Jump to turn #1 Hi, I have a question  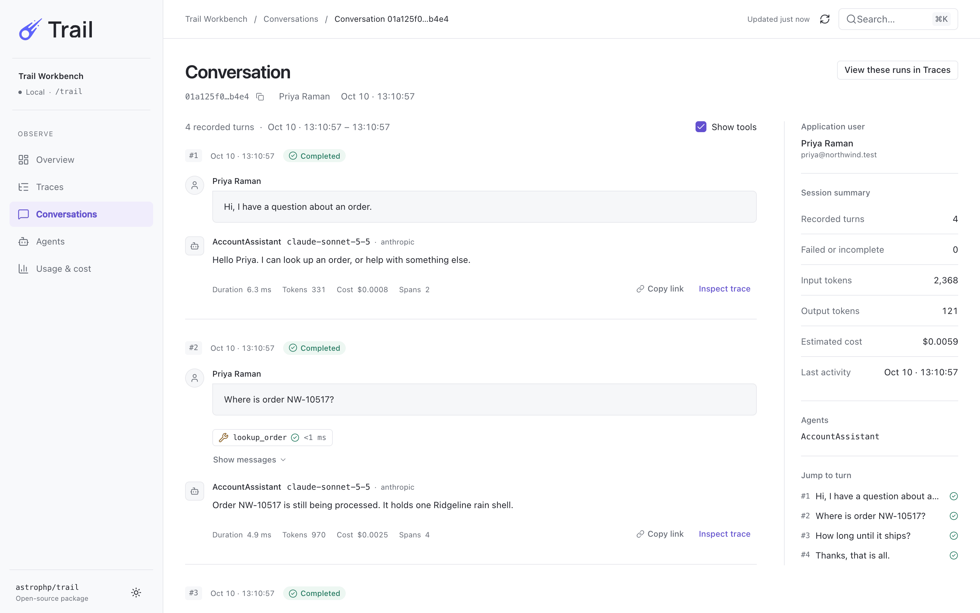tap(879, 496)
